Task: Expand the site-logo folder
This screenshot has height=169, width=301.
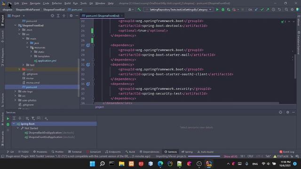Action: (16, 92)
